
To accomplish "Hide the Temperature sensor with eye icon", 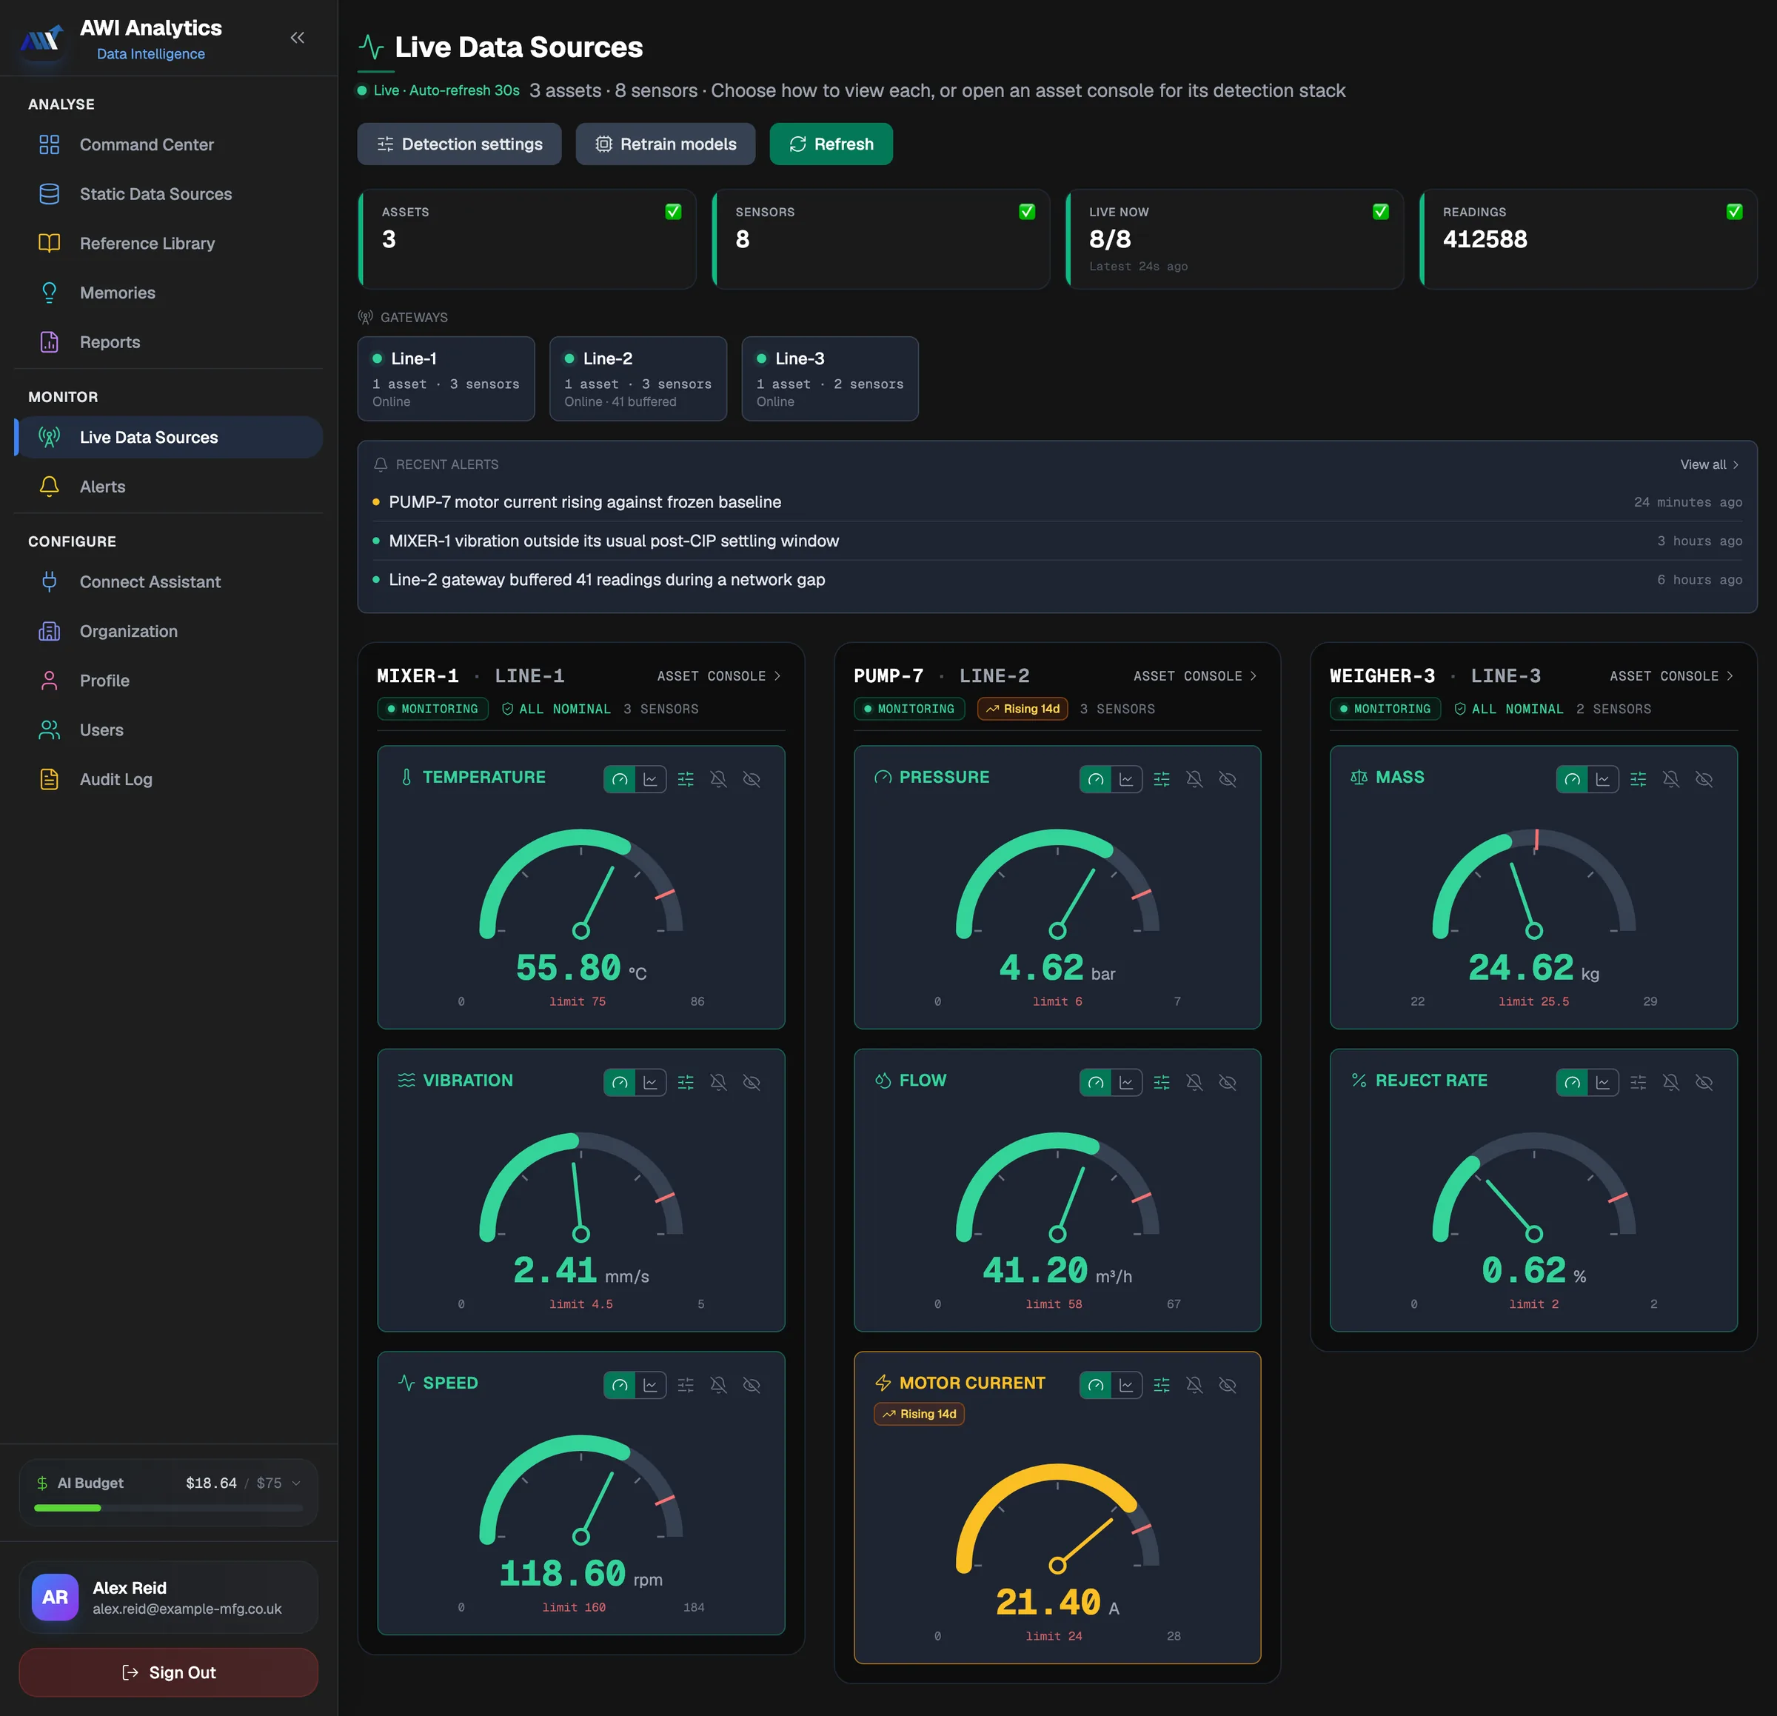I will pyautogui.click(x=752, y=779).
